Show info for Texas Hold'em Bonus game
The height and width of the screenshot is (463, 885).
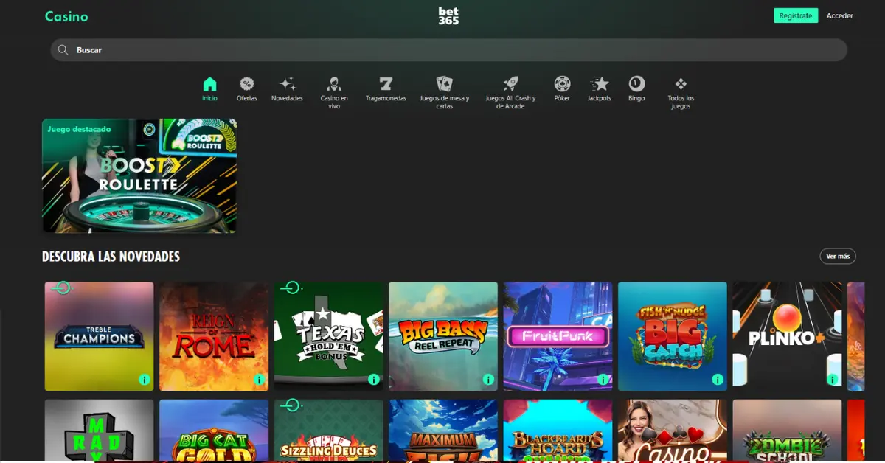tap(374, 380)
